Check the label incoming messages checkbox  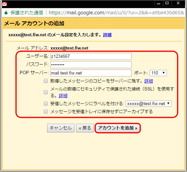(x=46, y=103)
